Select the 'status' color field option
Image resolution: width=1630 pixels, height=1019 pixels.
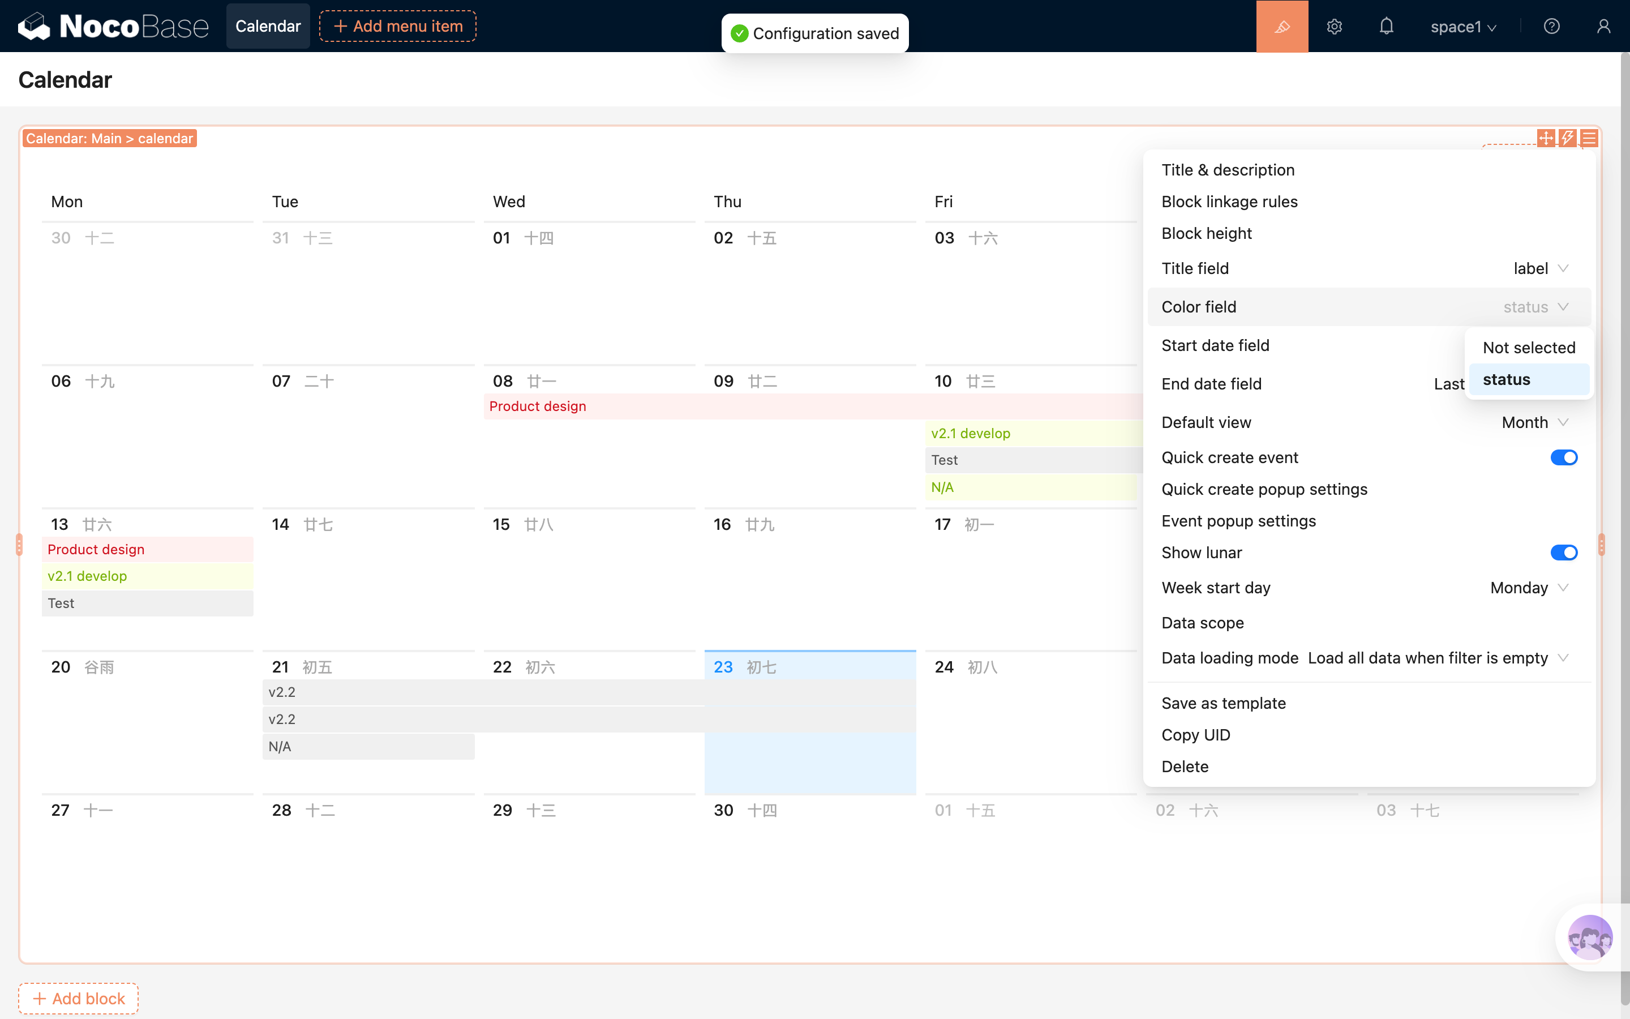1529,379
